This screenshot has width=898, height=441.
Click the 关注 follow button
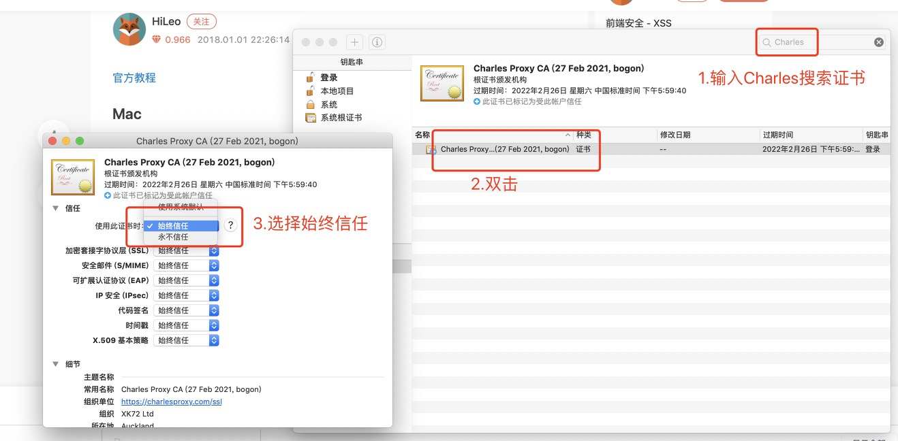[x=201, y=22]
